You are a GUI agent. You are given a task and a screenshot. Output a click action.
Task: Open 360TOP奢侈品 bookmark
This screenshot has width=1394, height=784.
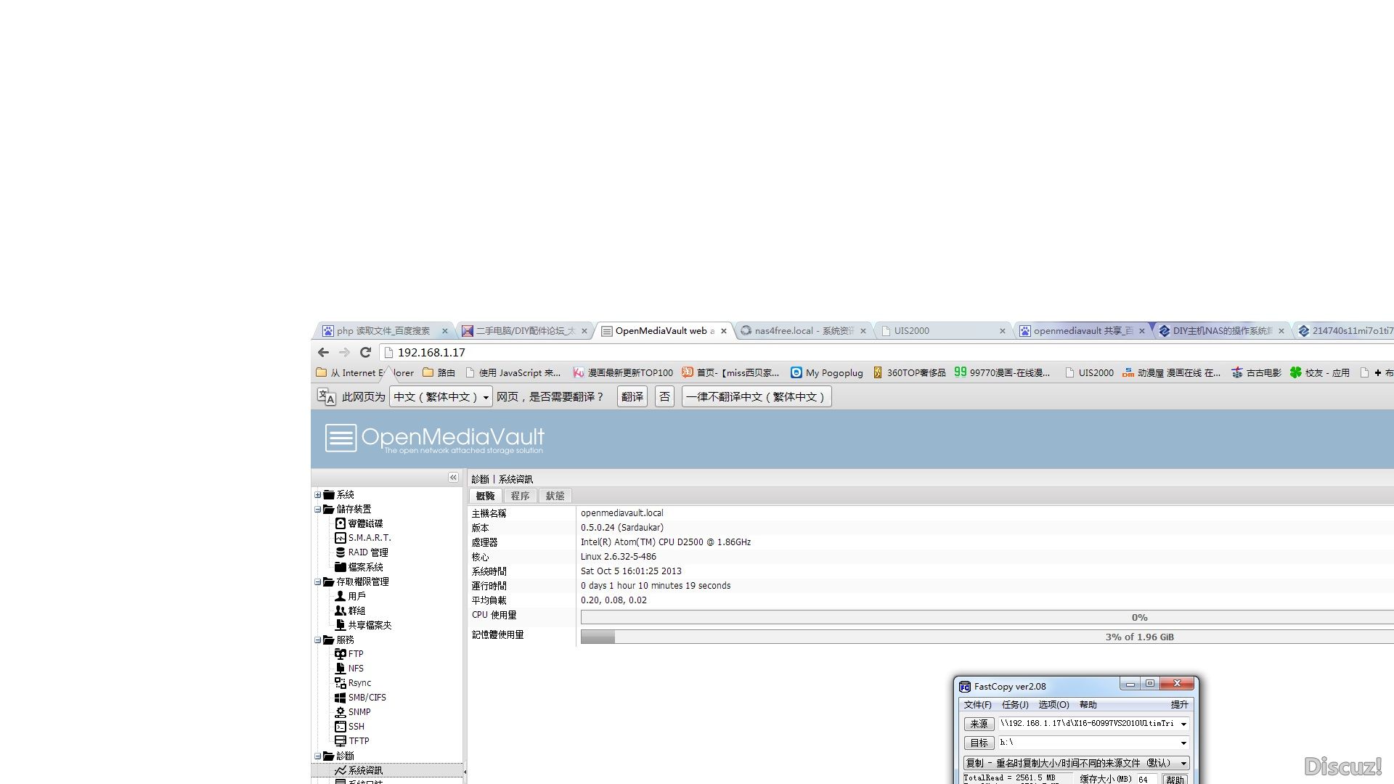coord(909,372)
